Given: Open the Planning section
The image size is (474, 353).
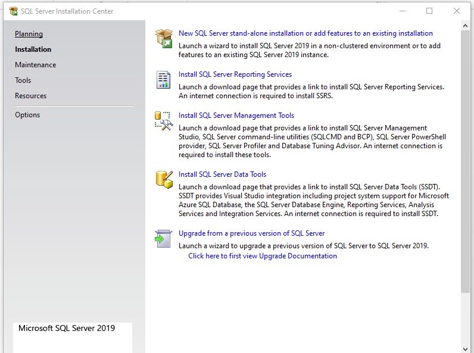Looking at the screenshot, I should tap(29, 34).
